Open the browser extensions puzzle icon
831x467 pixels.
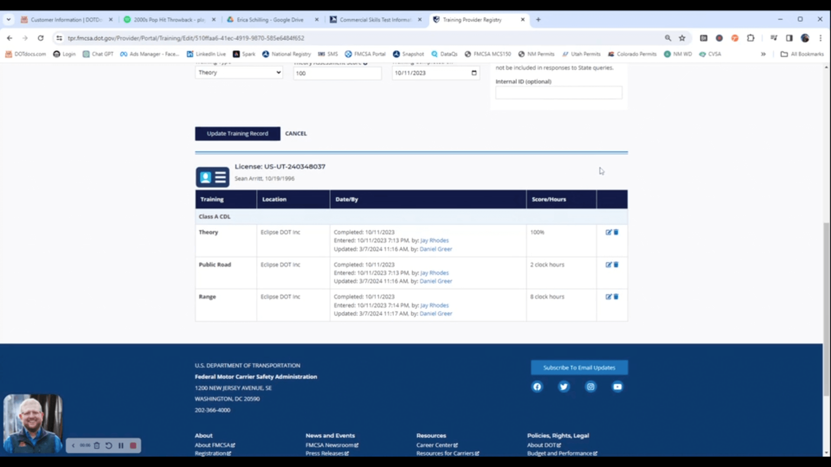750,38
